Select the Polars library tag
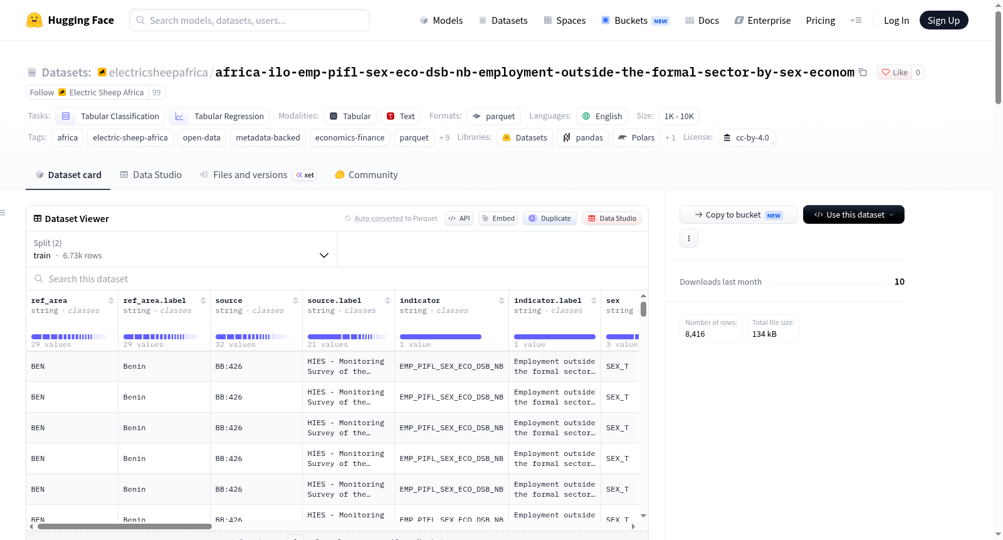Screen dimensions: 1003x540 coord(636,137)
